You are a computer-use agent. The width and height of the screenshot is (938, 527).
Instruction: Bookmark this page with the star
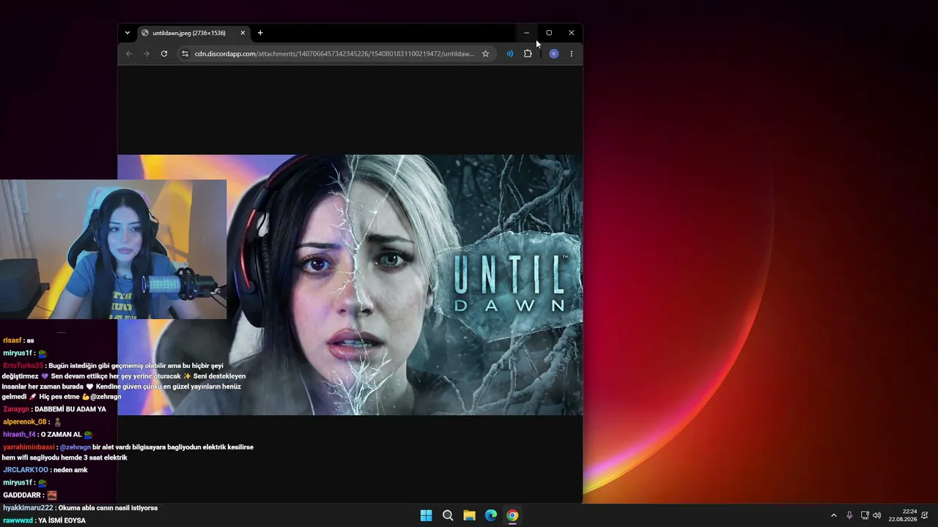[x=485, y=53]
